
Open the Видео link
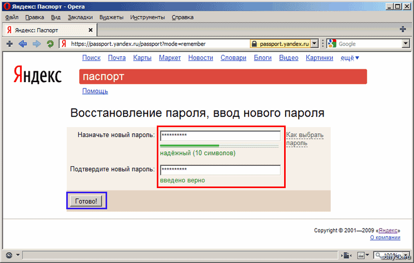(289, 58)
